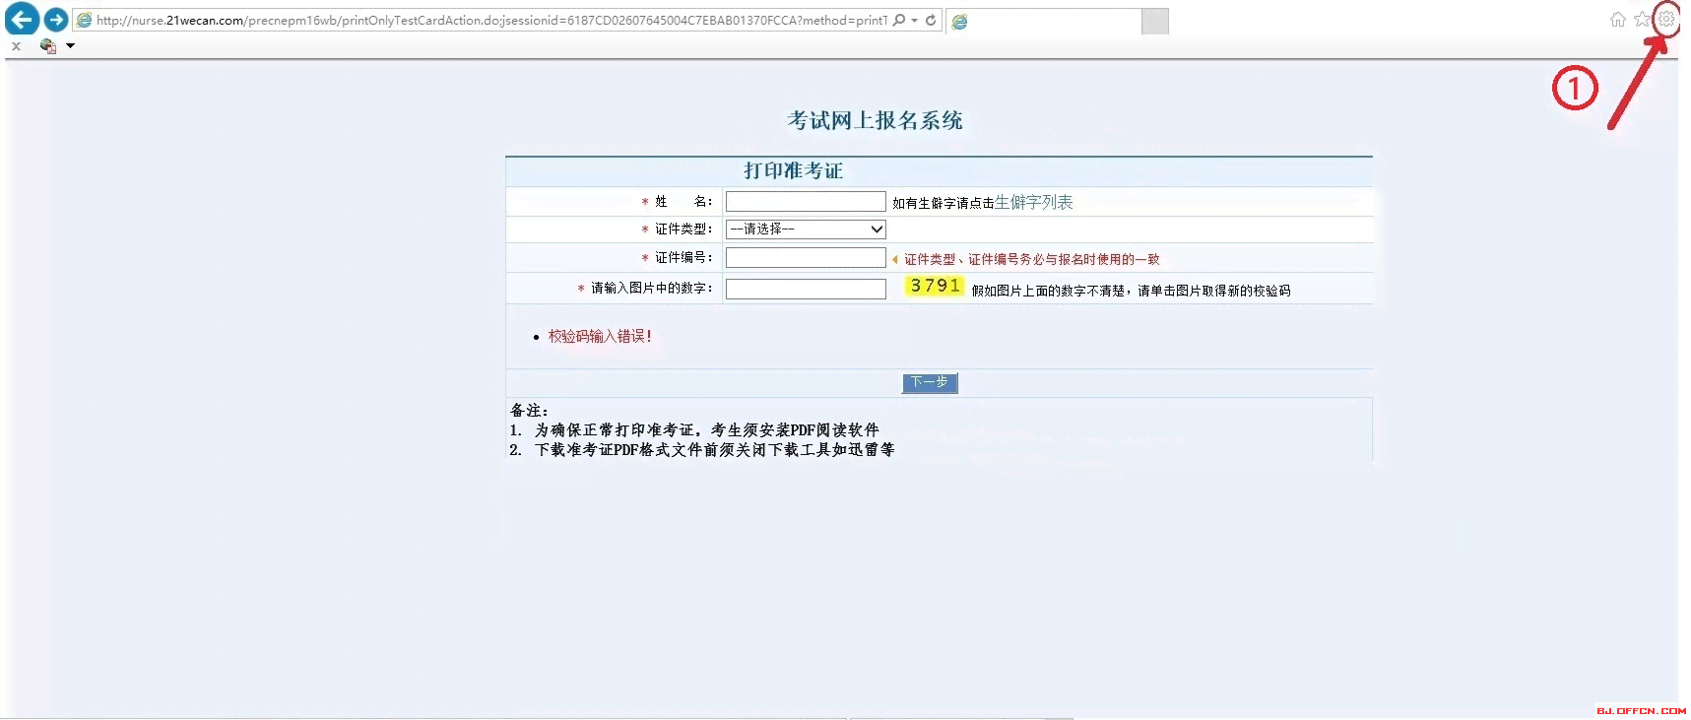Go back with the browser Back arrow
The width and height of the screenshot is (1691, 720).
(x=22, y=19)
